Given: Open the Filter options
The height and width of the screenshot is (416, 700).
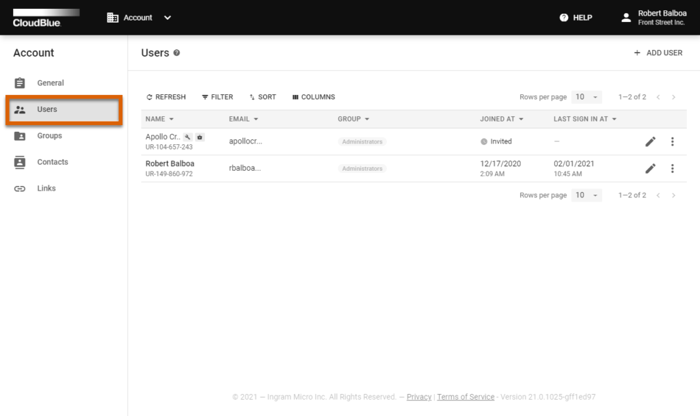Looking at the screenshot, I should pos(217,96).
